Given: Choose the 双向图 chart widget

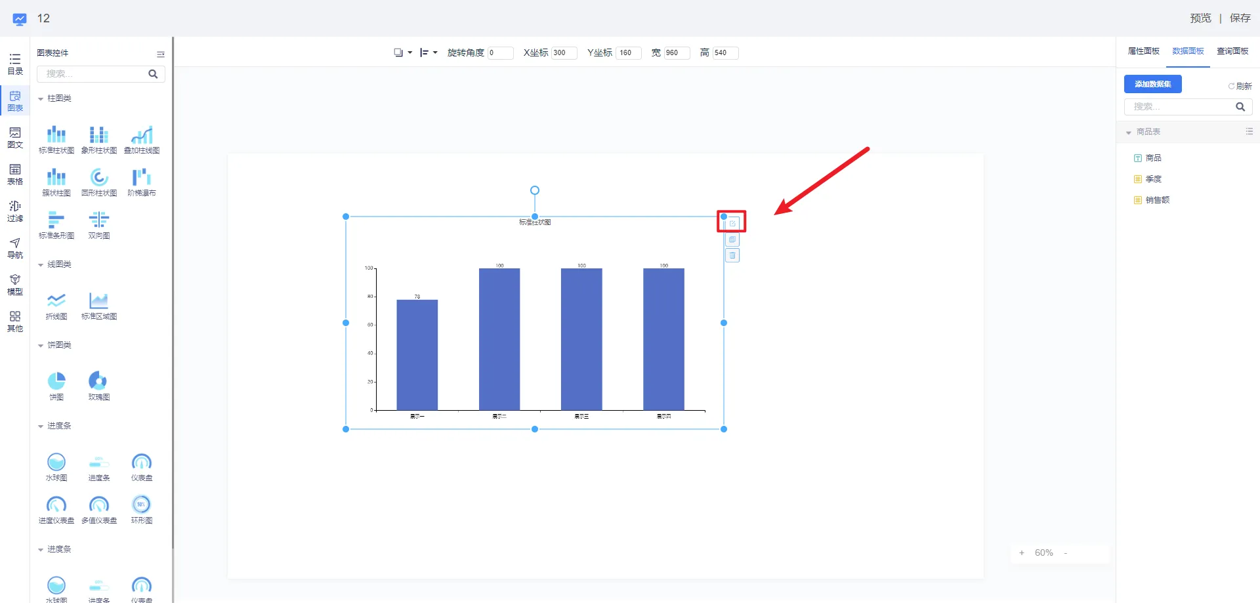Looking at the screenshot, I should (x=99, y=225).
